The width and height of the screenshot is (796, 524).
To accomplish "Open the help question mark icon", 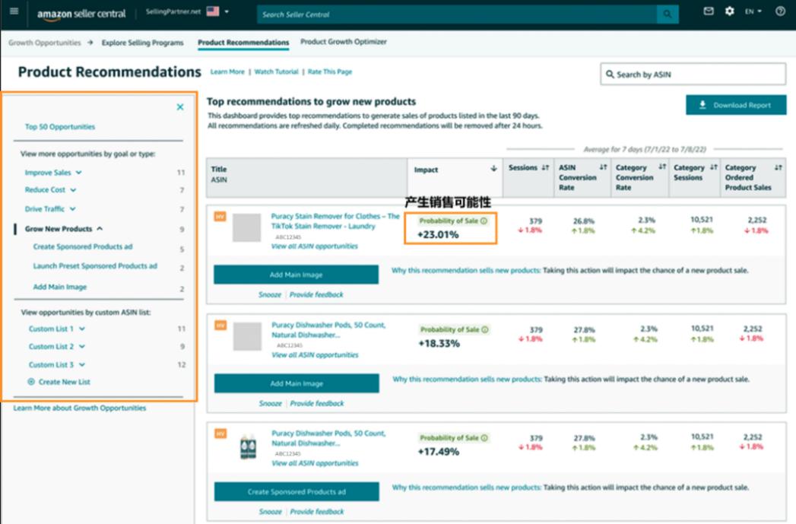I will tap(780, 11).
